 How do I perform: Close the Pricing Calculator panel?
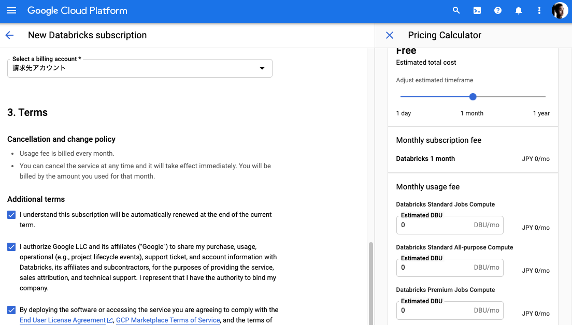pos(390,35)
